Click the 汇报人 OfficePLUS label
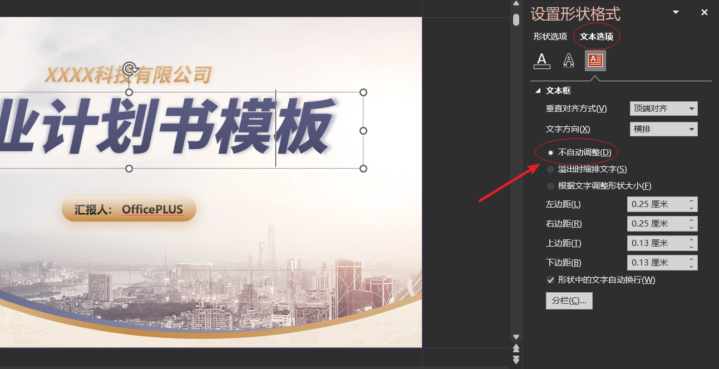Image resolution: width=719 pixels, height=369 pixels. [129, 209]
